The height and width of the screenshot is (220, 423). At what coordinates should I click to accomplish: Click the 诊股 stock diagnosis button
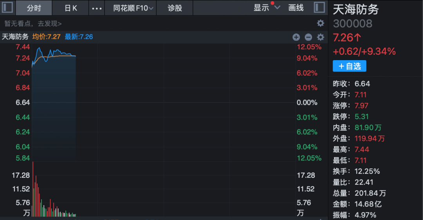(175, 8)
